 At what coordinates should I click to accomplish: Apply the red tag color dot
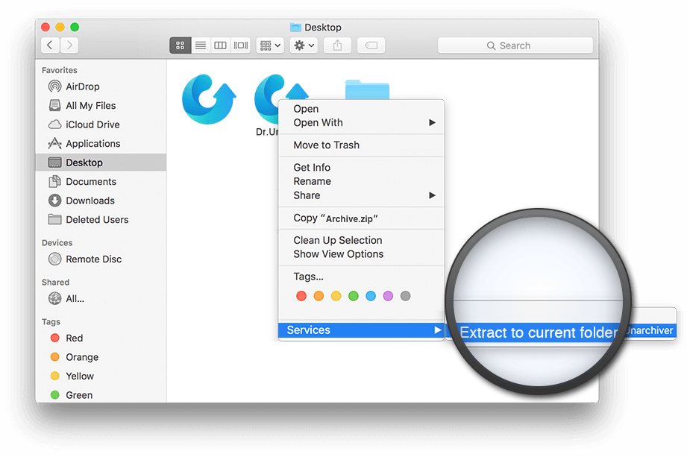point(301,297)
